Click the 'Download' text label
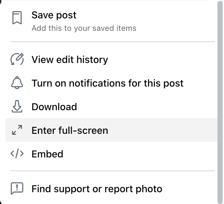 (54, 107)
